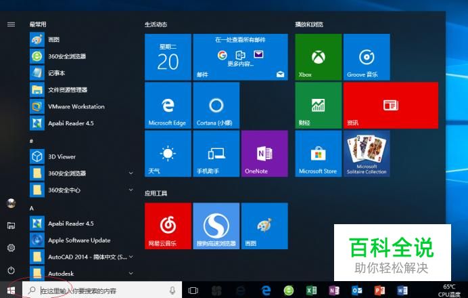Click the Windows Start button
The image size is (468, 298).
(11, 290)
